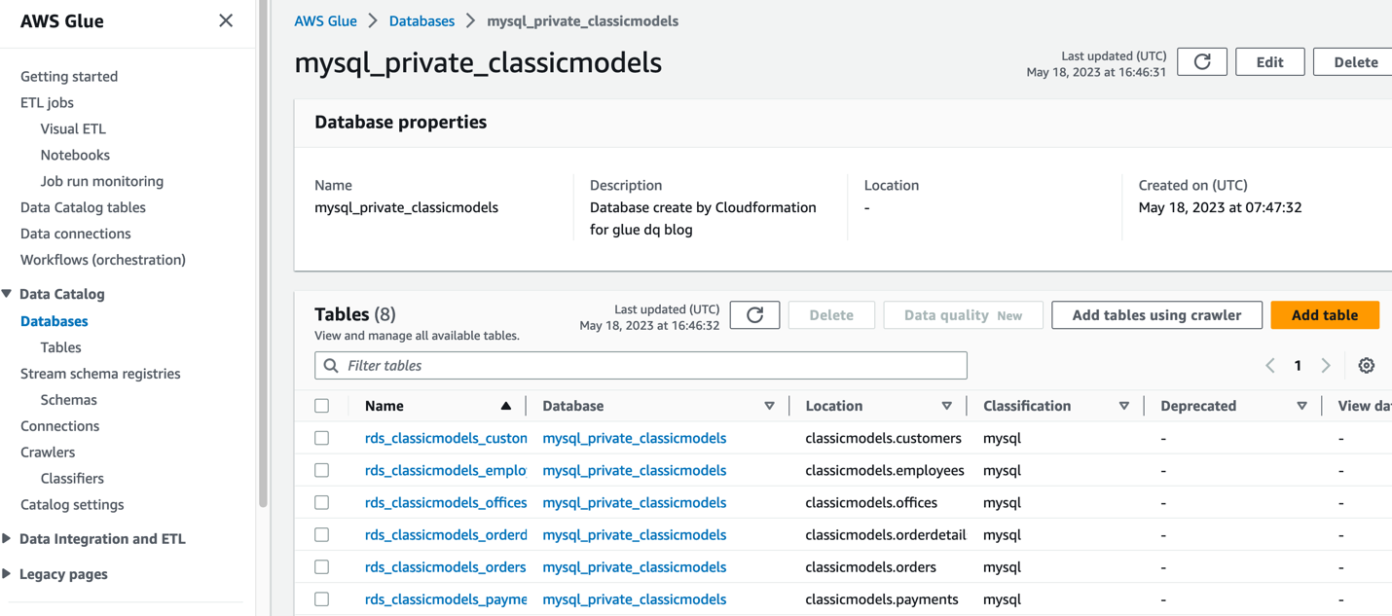Check the classicmodels.orderdetail table row
Screen dimensions: 1392x616
click(322, 534)
